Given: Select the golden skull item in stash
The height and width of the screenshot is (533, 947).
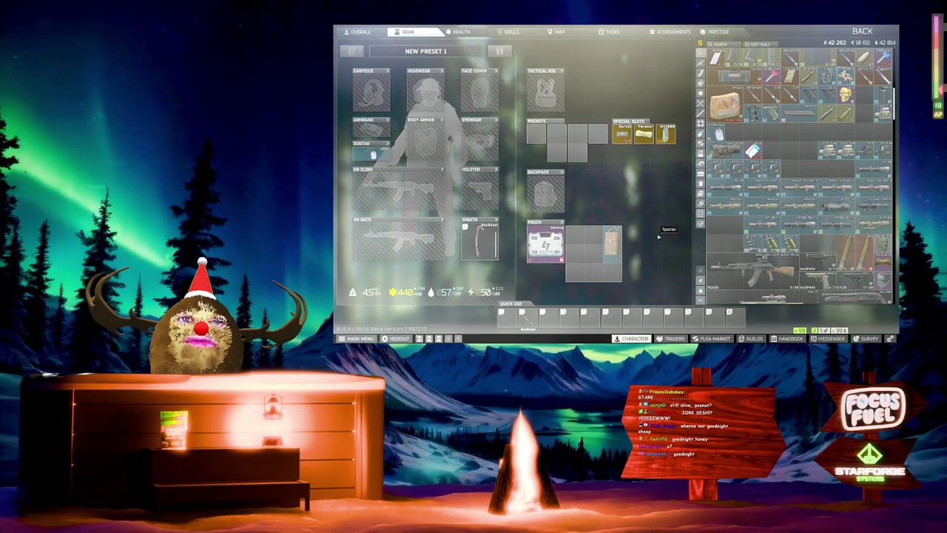Looking at the screenshot, I should 846,95.
